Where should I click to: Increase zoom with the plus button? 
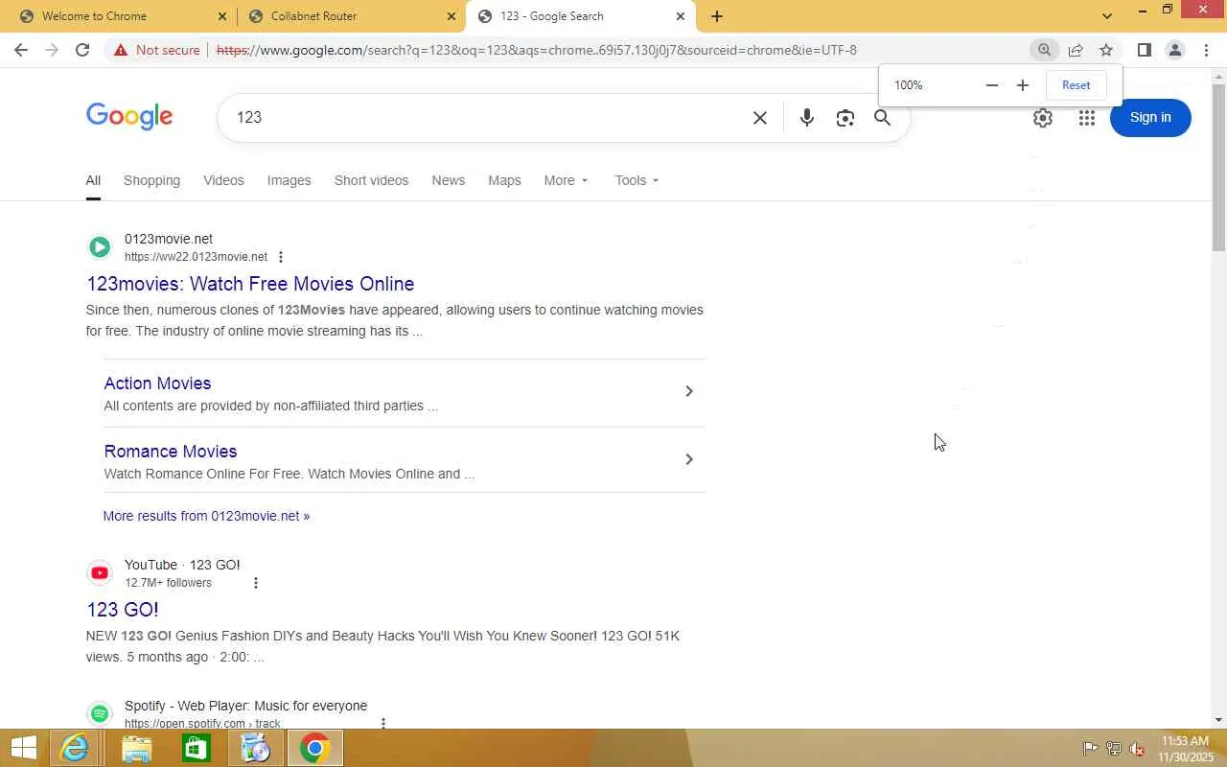(1023, 85)
